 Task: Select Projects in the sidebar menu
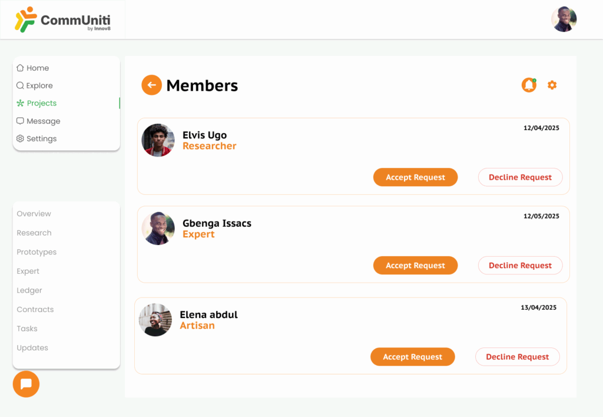[x=41, y=103]
